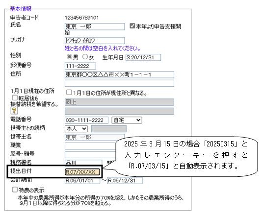Click the highlighted 提出日付 date field
Viewport: 263px width, 216px height.
(x=82, y=172)
